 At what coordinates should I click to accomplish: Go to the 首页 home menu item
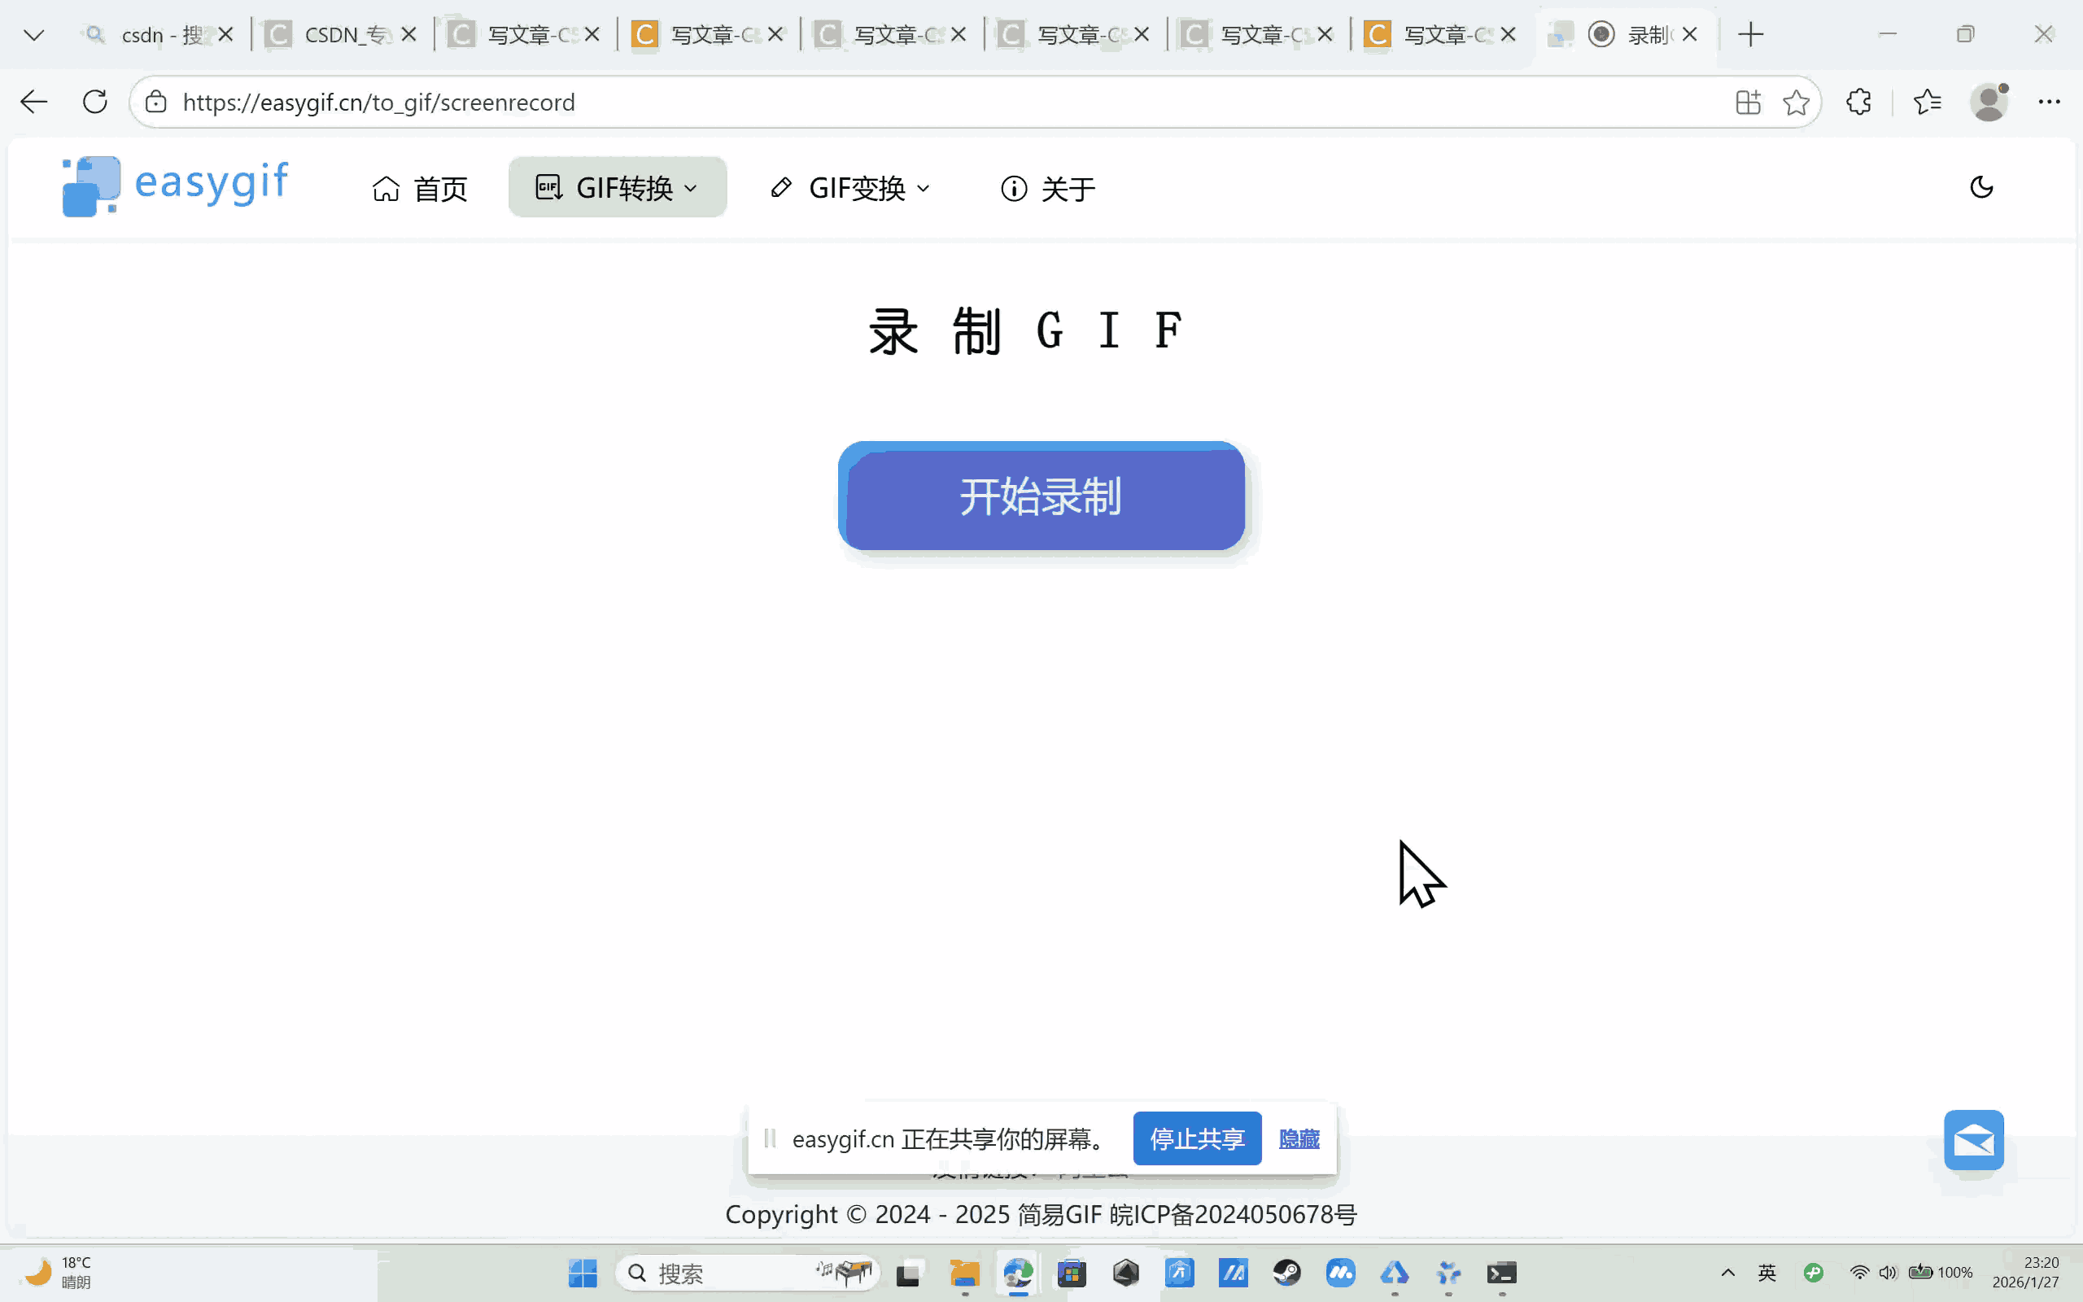pyautogui.click(x=420, y=188)
